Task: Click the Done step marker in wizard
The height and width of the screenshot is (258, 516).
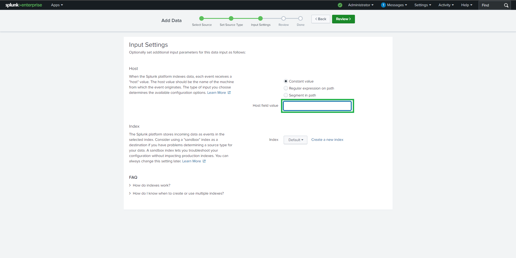Action: pos(300,18)
